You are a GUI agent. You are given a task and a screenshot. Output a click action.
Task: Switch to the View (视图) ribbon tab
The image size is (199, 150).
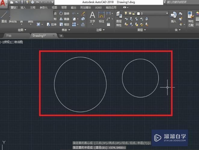coord(54,7)
